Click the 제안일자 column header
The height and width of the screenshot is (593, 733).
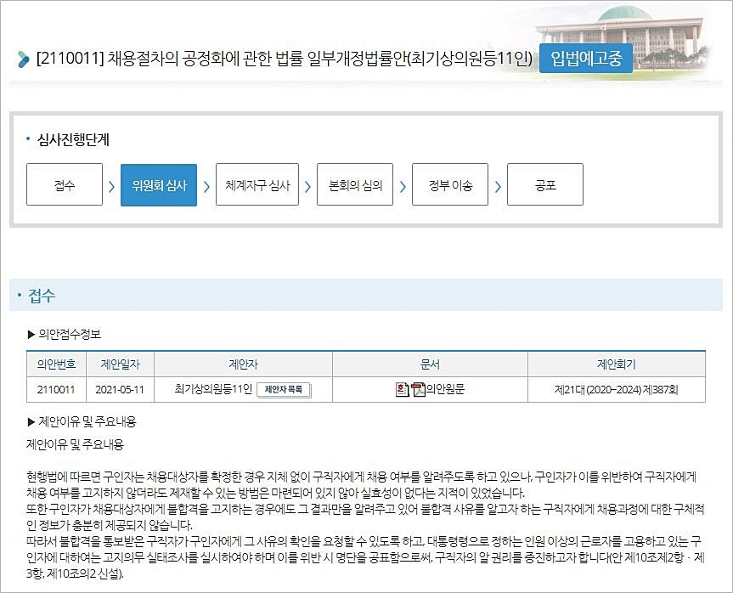(120, 364)
